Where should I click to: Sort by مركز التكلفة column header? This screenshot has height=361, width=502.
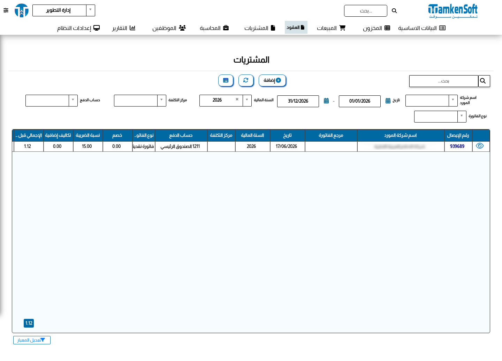click(x=221, y=135)
